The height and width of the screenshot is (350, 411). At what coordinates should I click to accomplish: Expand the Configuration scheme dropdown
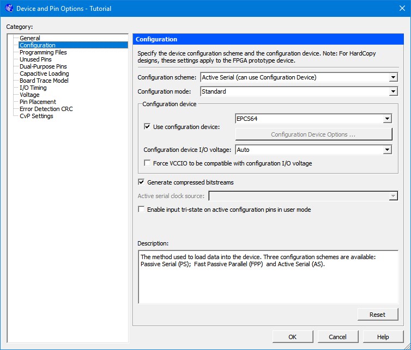coord(393,77)
